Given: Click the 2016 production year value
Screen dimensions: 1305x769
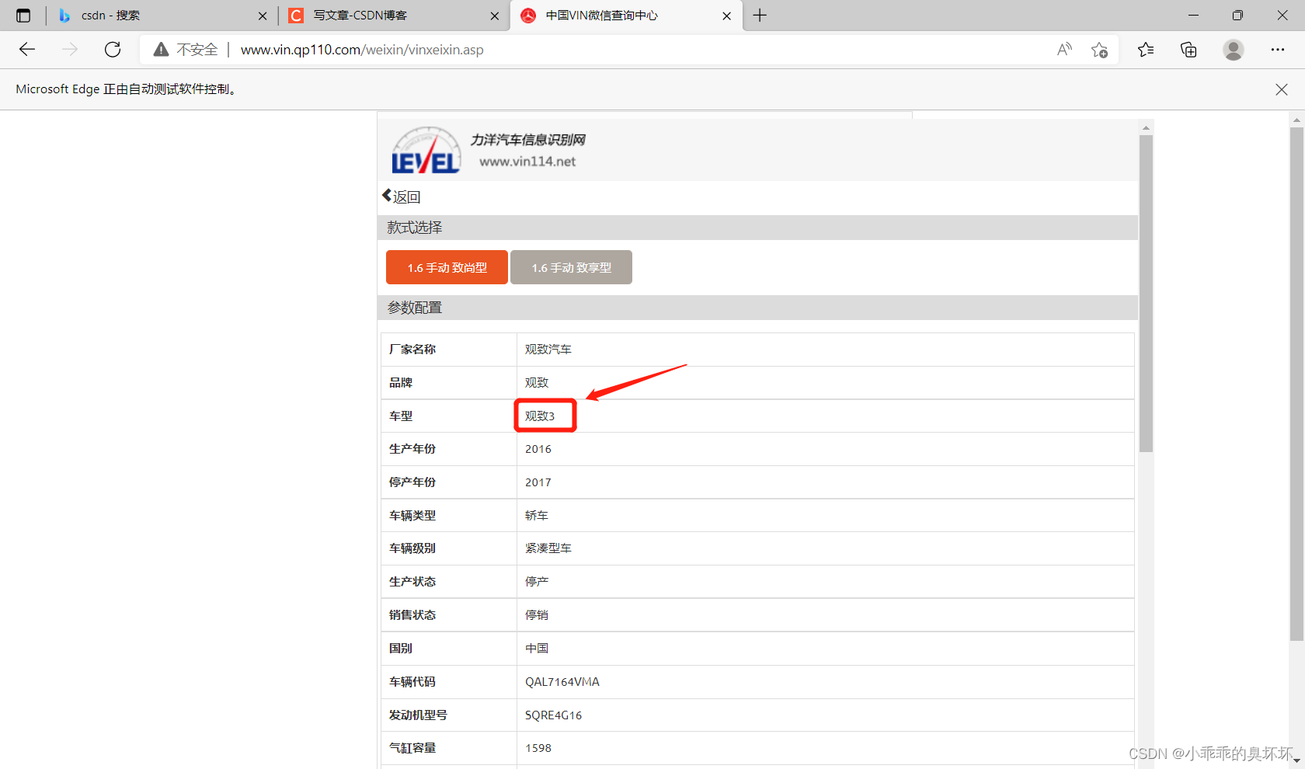Looking at the screenshot, I should pyautogui.click(x=538, y=449).
